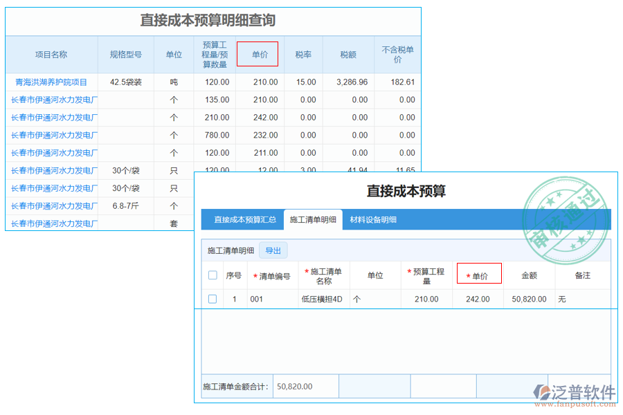This screenshot has width=623, height=415.
Task: Click the red-highlighted 单价 header in dialog table
Action: (478, 273)
